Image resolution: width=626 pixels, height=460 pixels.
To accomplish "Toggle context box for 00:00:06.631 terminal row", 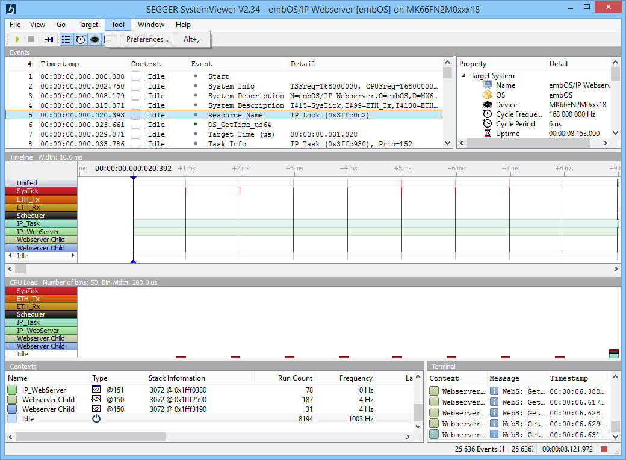I will (x=434, y=434).
